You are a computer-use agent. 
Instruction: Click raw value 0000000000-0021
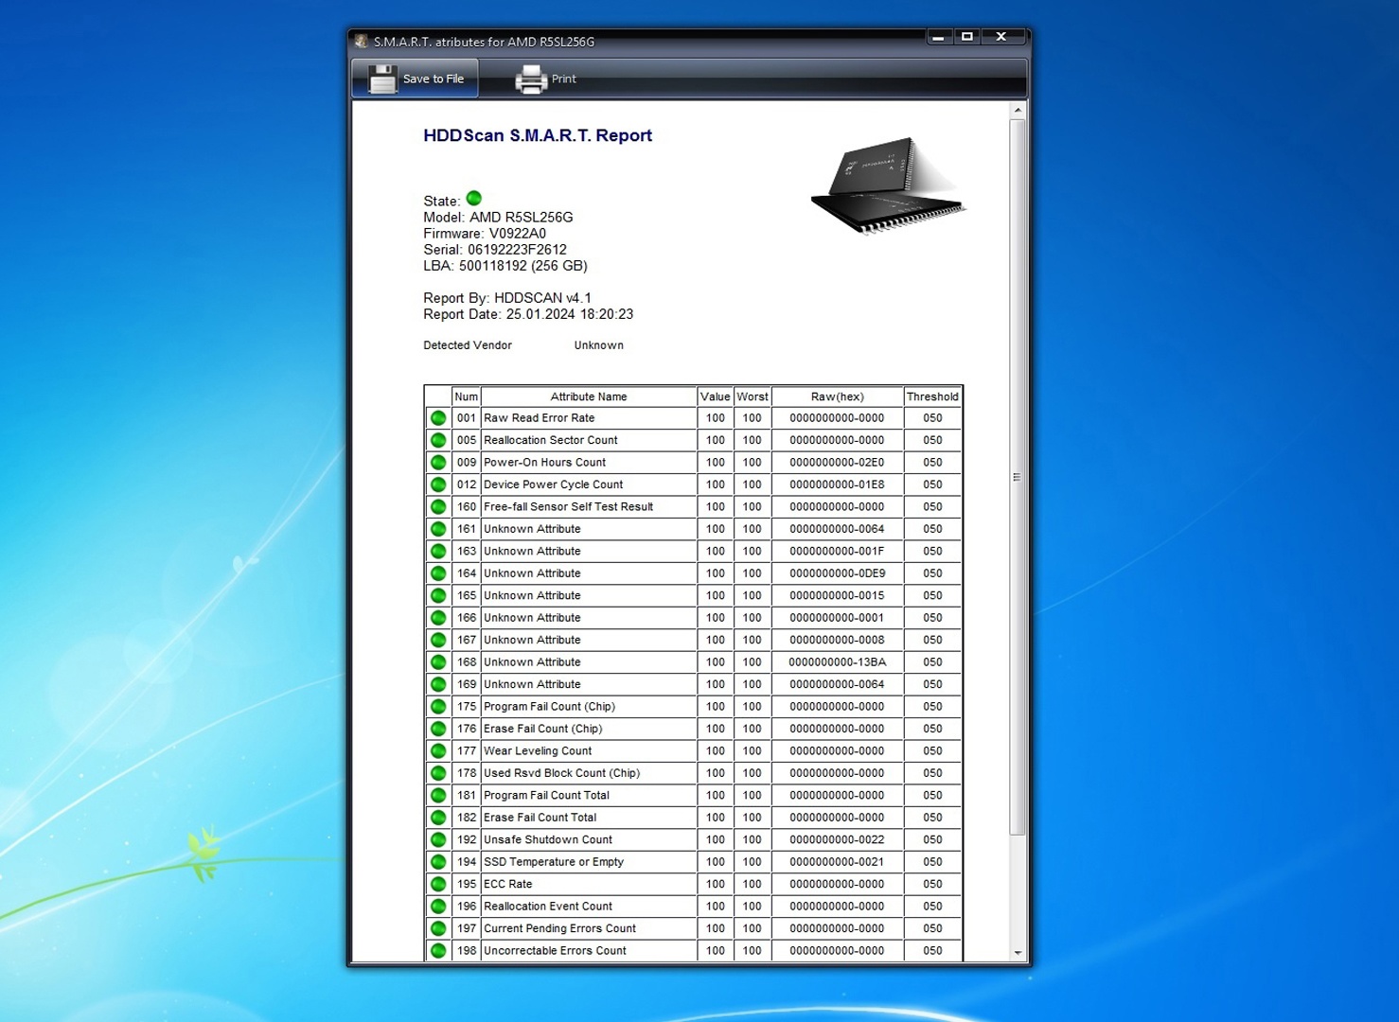click(x=837, y=862)
